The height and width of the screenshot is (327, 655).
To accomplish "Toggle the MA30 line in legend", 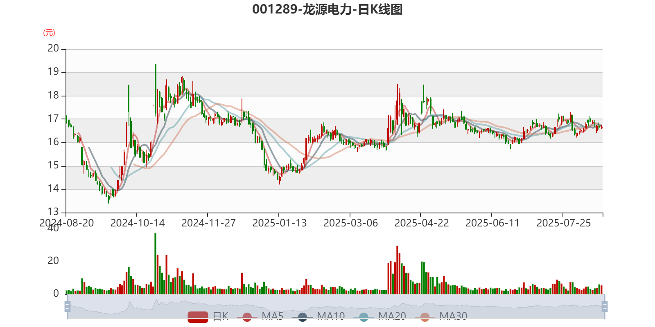I will (x=441, y=316).
